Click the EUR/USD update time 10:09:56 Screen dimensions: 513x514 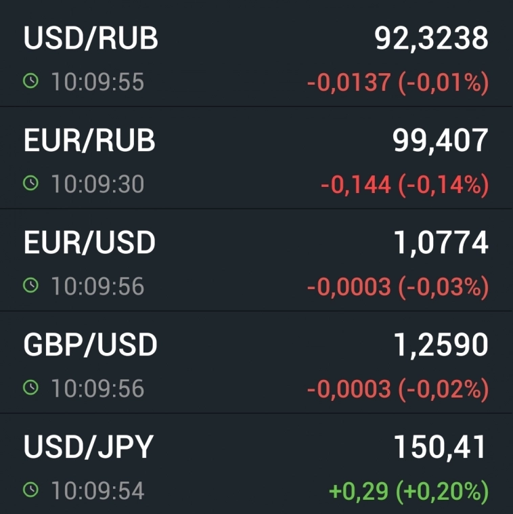pos(97,286)
